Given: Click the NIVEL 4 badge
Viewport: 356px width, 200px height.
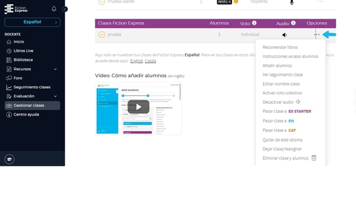Looking at the screenshot, I should [x=224, y=2].
